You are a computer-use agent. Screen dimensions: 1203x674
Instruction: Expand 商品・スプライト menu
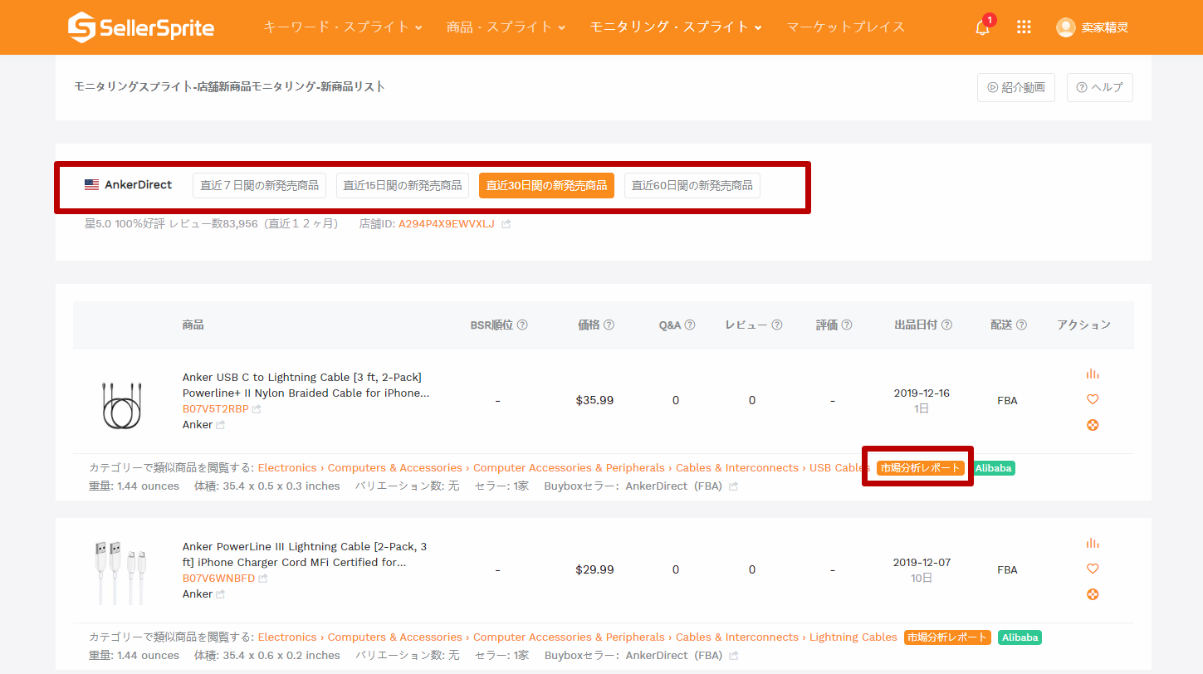point(506,27)
